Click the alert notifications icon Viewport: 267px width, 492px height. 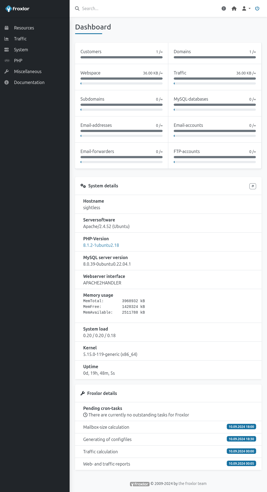click(x=224, y=8)
